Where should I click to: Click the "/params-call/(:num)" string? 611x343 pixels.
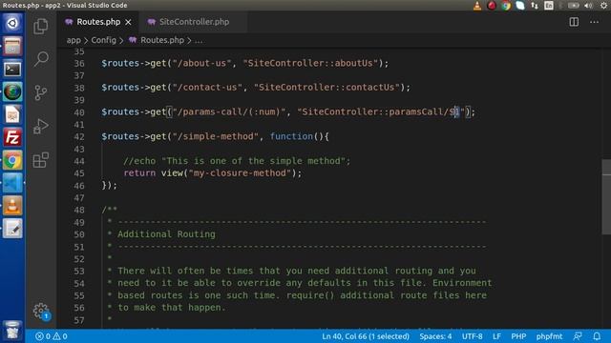point(229,112)
